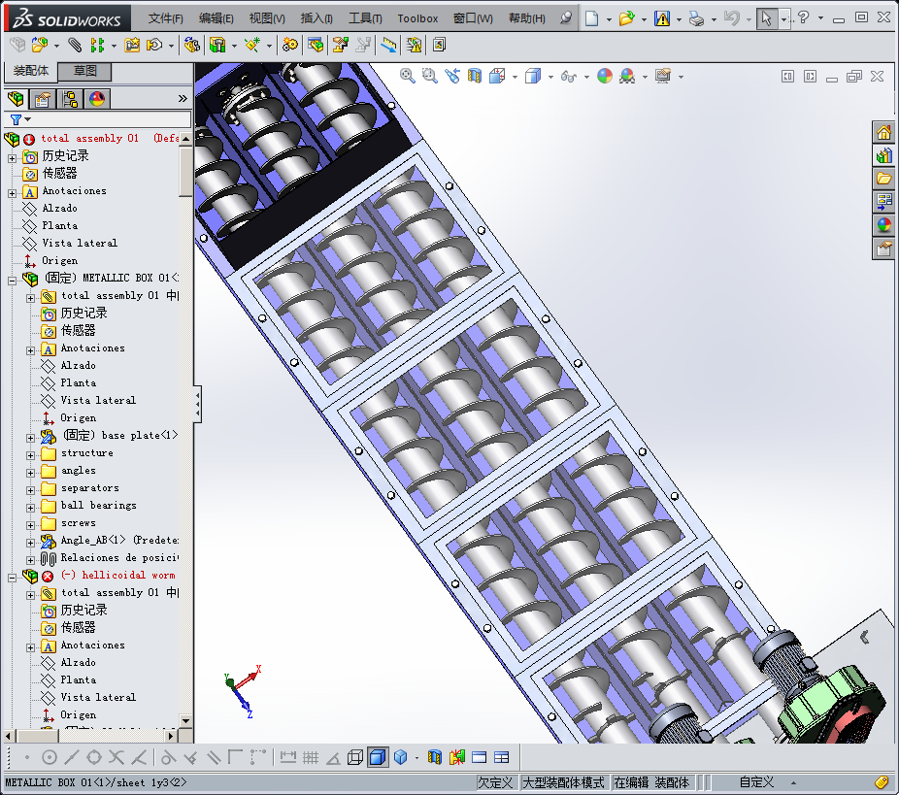Expand hidden manager tabs with double chevron
The image size is (899, 795).
coord(183,99)
